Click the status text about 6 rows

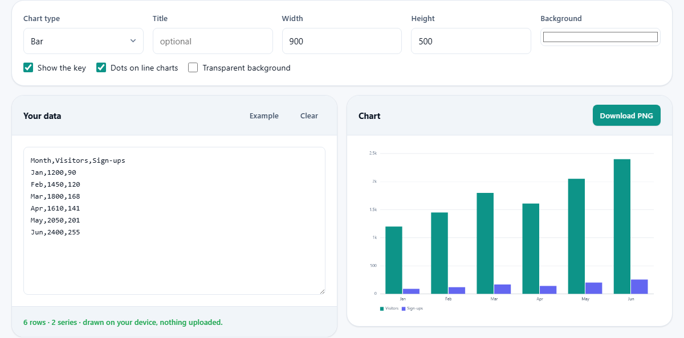point(123,322)
